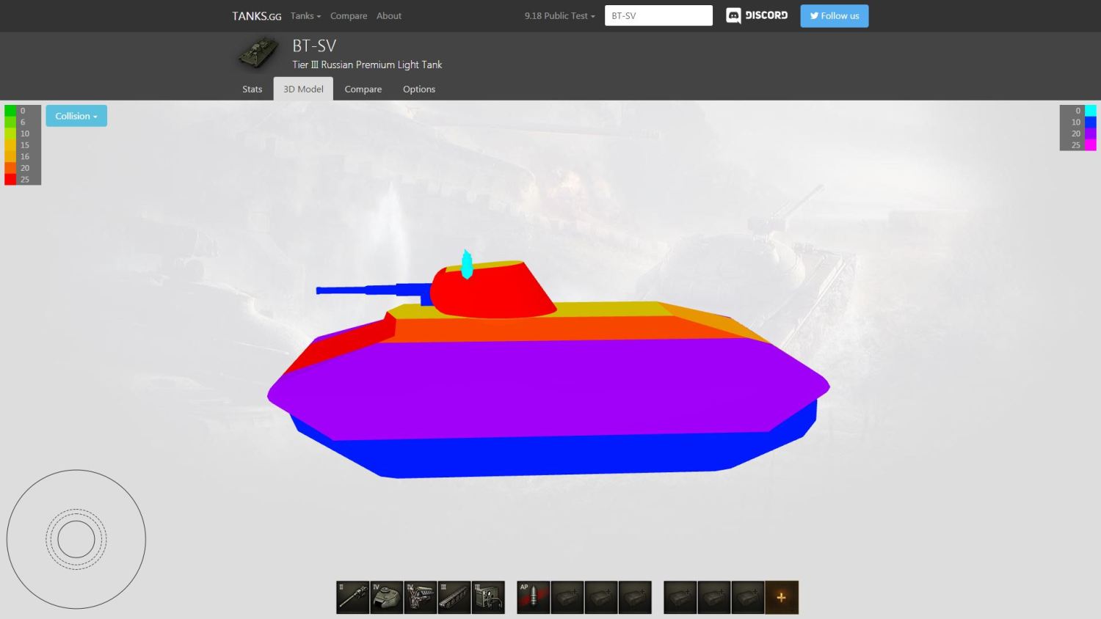
Task: Select the turret module icon
Action: (387, 598)
